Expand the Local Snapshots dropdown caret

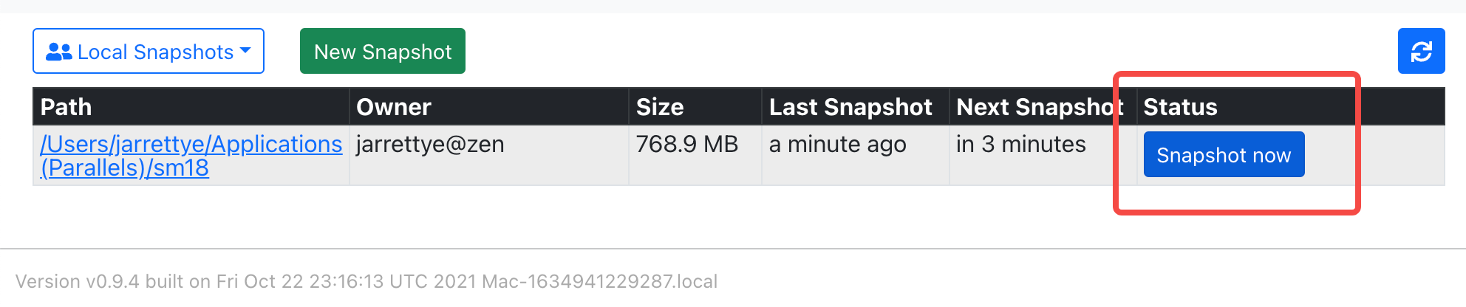tap(246, 51)
